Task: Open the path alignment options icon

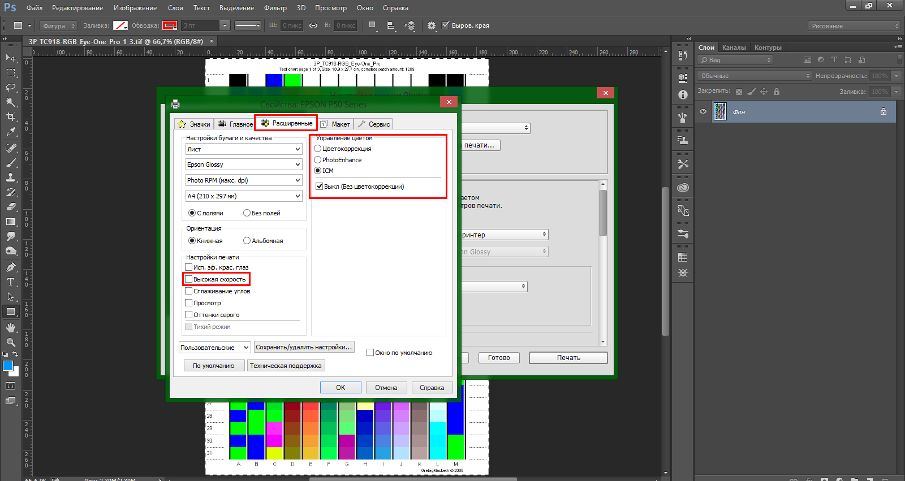Action: pyautogui.click(x=391, y=25)
